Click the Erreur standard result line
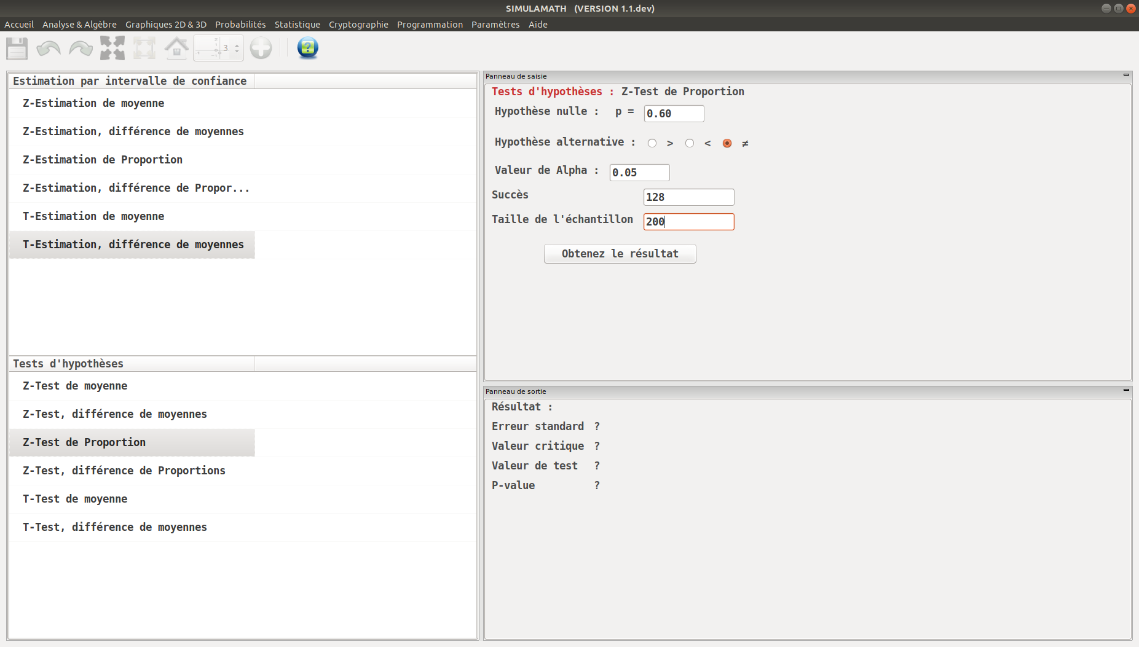This screenshot has height=647, width=1139. (x=546, y=426)
